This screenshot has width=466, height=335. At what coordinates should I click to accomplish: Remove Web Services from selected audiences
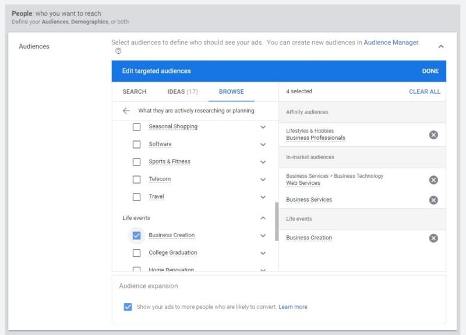click(433, 180)
